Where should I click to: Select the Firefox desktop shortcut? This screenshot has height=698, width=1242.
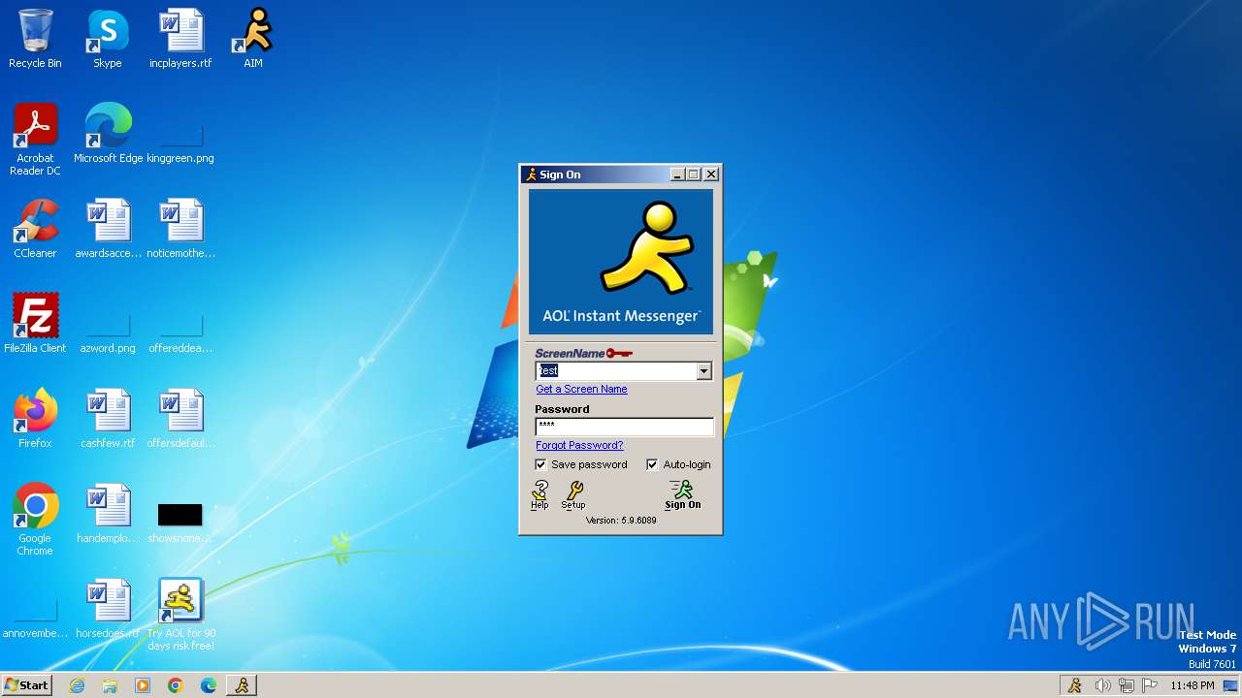[x=35, y=419]
